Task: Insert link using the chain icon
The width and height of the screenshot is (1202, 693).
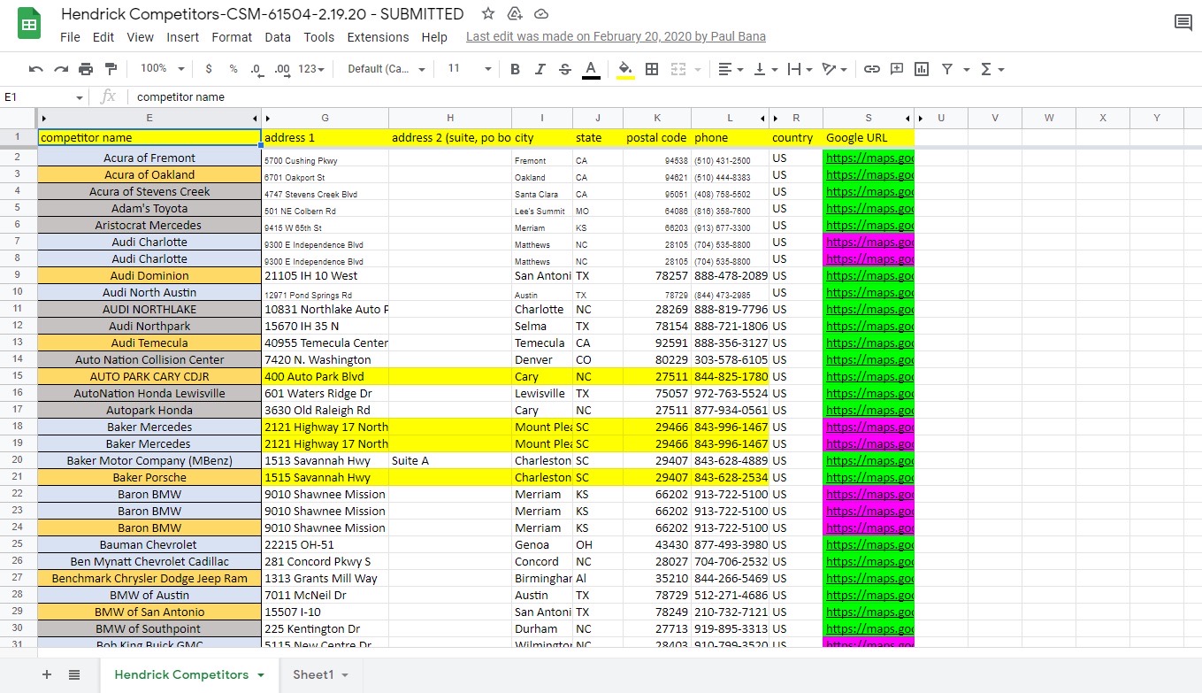Action: 872,69
